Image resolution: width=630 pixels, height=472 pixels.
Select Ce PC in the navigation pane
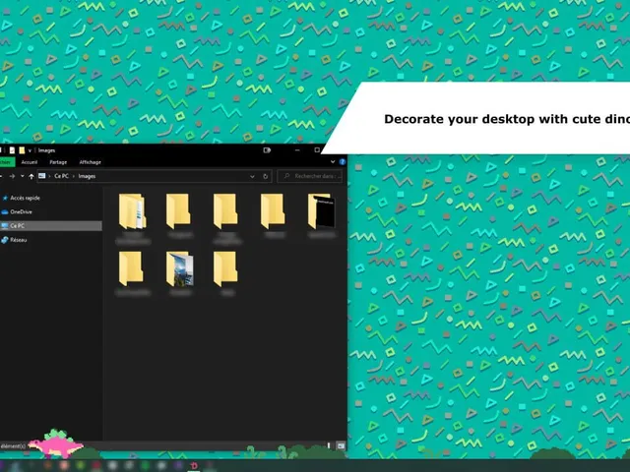coord(51,226)
